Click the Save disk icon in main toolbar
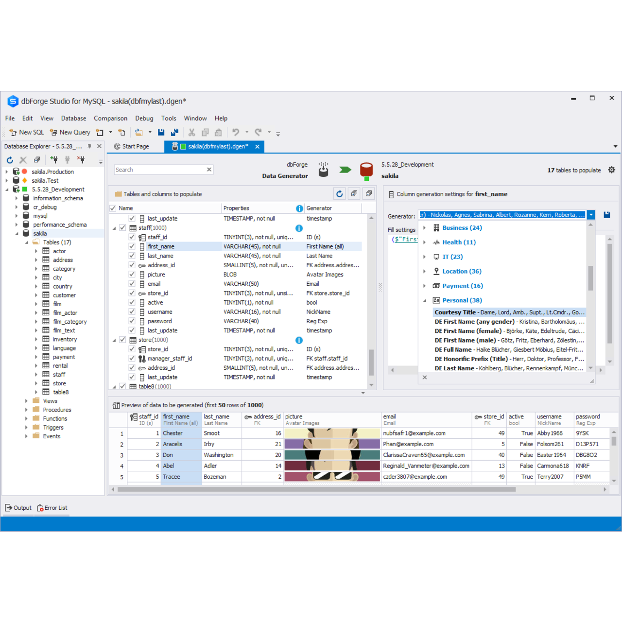This screenshot has height=622, width=622. [x=161, y=132]
